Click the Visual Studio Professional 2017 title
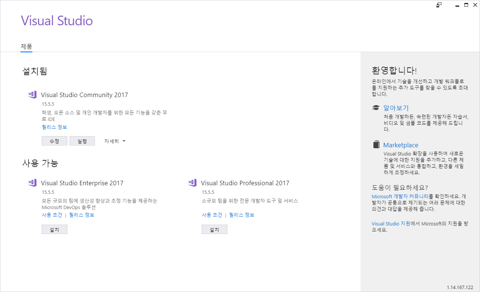 click(245, 183)
